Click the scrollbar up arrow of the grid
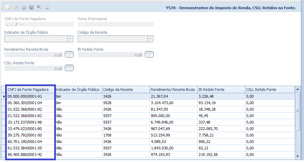Image resolution: width=304 pixels, height=162 pixels. (x=298, y=89)
